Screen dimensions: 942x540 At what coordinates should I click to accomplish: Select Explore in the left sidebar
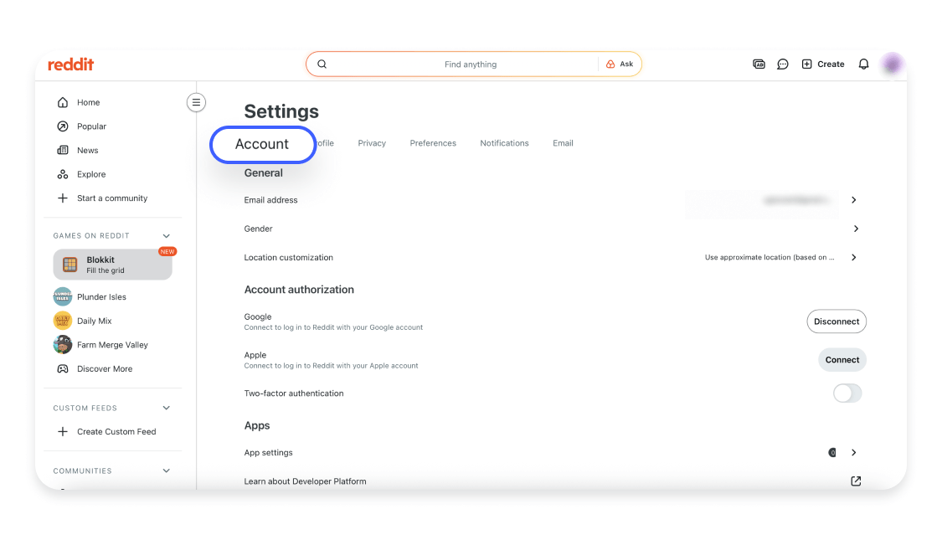click(63, 174)
